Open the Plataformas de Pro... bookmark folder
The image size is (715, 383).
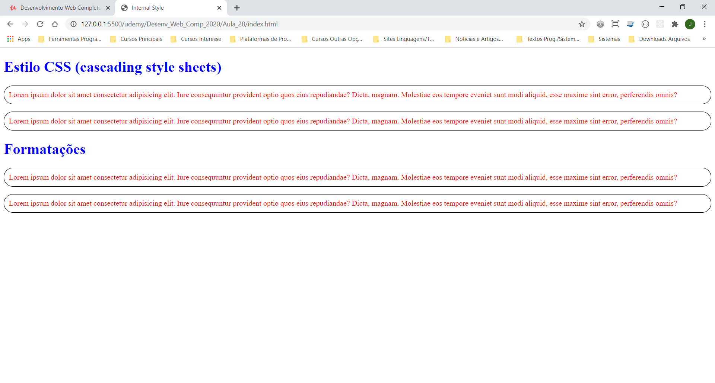tap(261, 39)
